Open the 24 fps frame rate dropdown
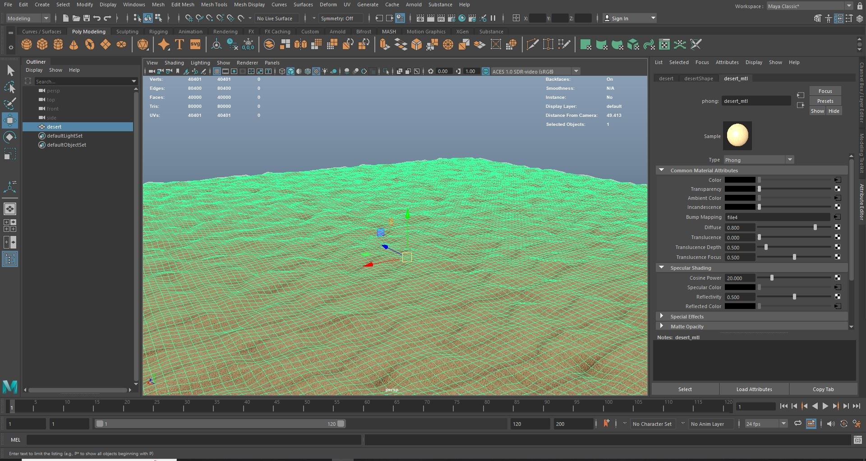 click(766, 424)
